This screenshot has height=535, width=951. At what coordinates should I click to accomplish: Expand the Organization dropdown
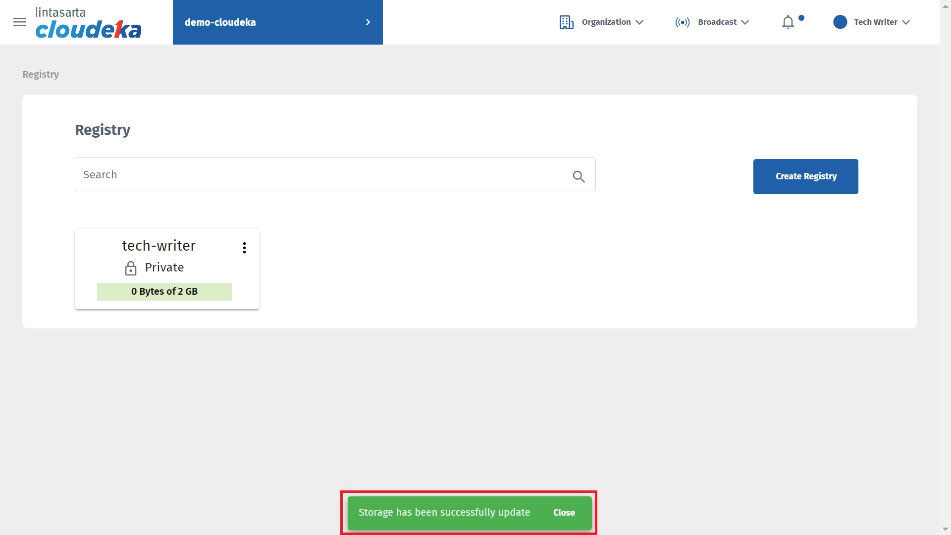click(x=612, y=22)
